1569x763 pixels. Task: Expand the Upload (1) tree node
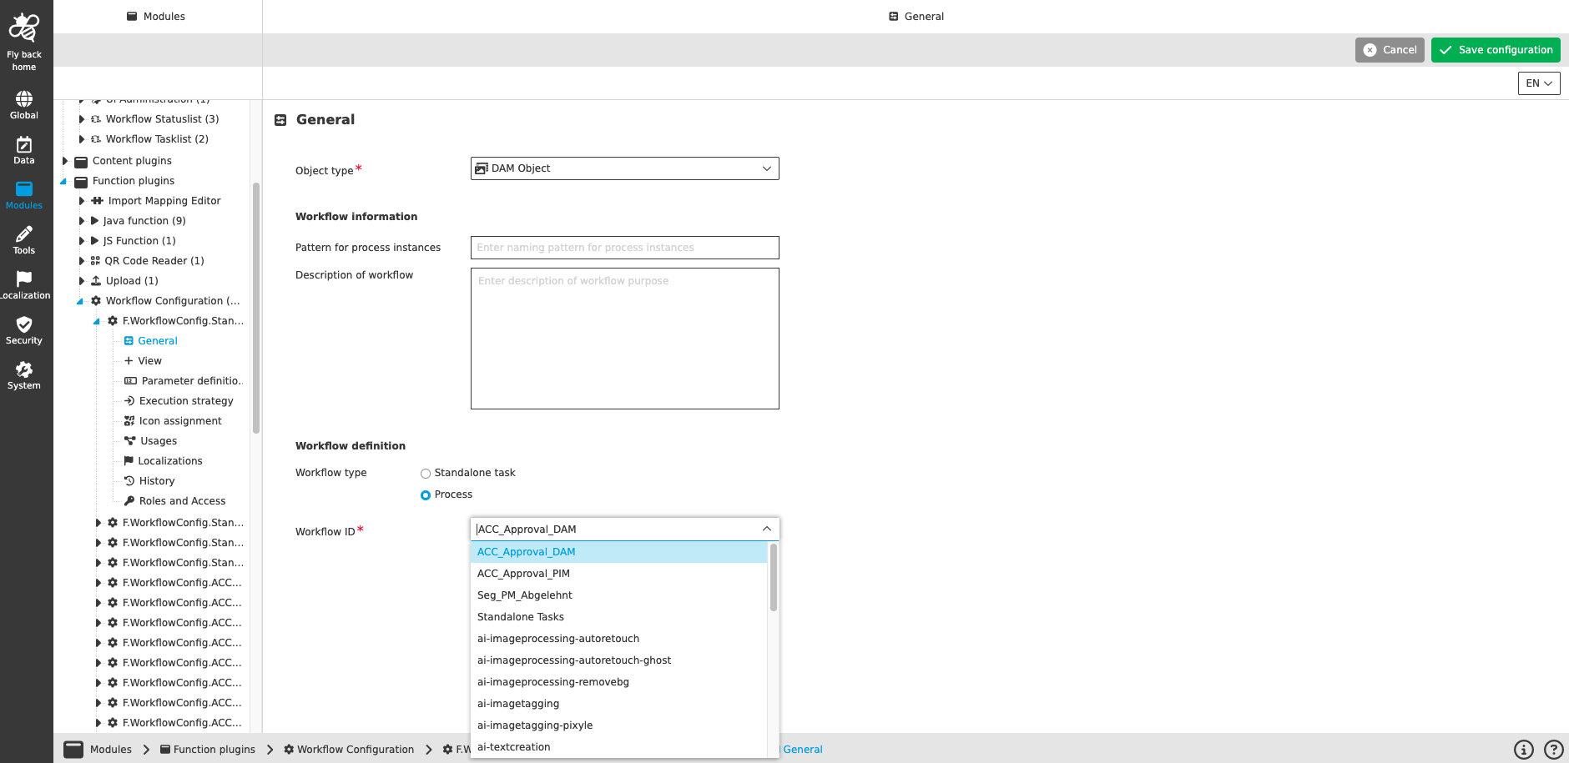point(82,281)
